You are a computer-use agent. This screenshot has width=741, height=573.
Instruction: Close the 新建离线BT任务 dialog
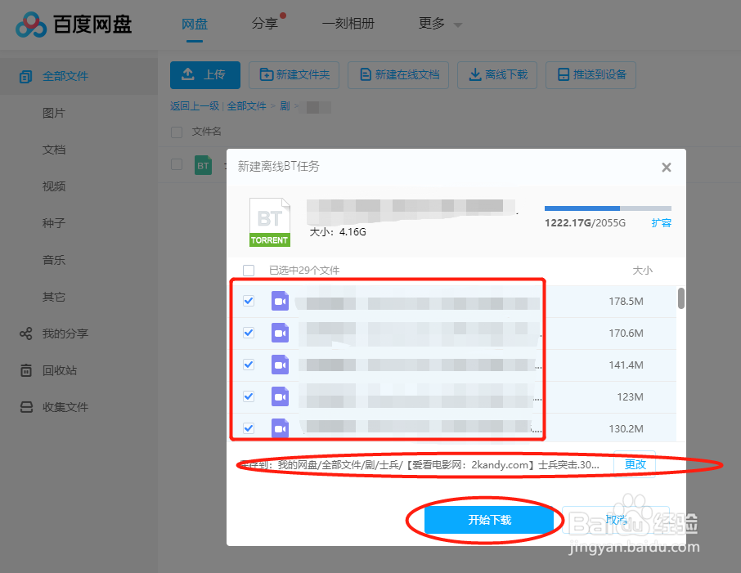pos(667,168)
